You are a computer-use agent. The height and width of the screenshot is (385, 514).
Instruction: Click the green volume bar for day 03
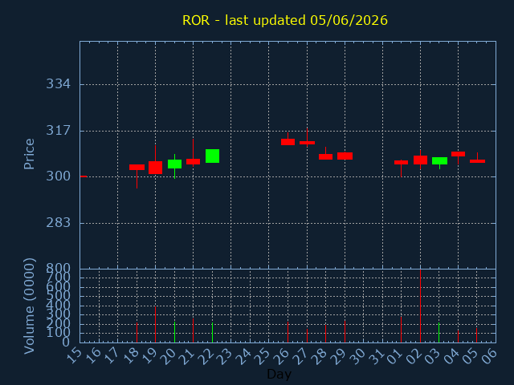click(439, 333)
